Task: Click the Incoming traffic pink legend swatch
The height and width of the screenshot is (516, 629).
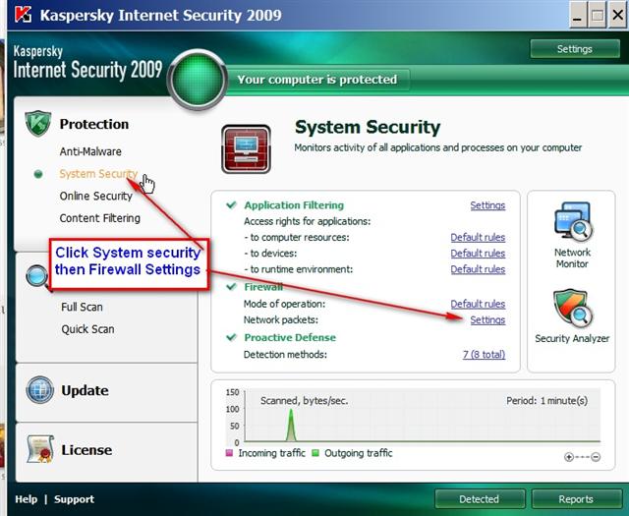Action: tap(229, 453)
